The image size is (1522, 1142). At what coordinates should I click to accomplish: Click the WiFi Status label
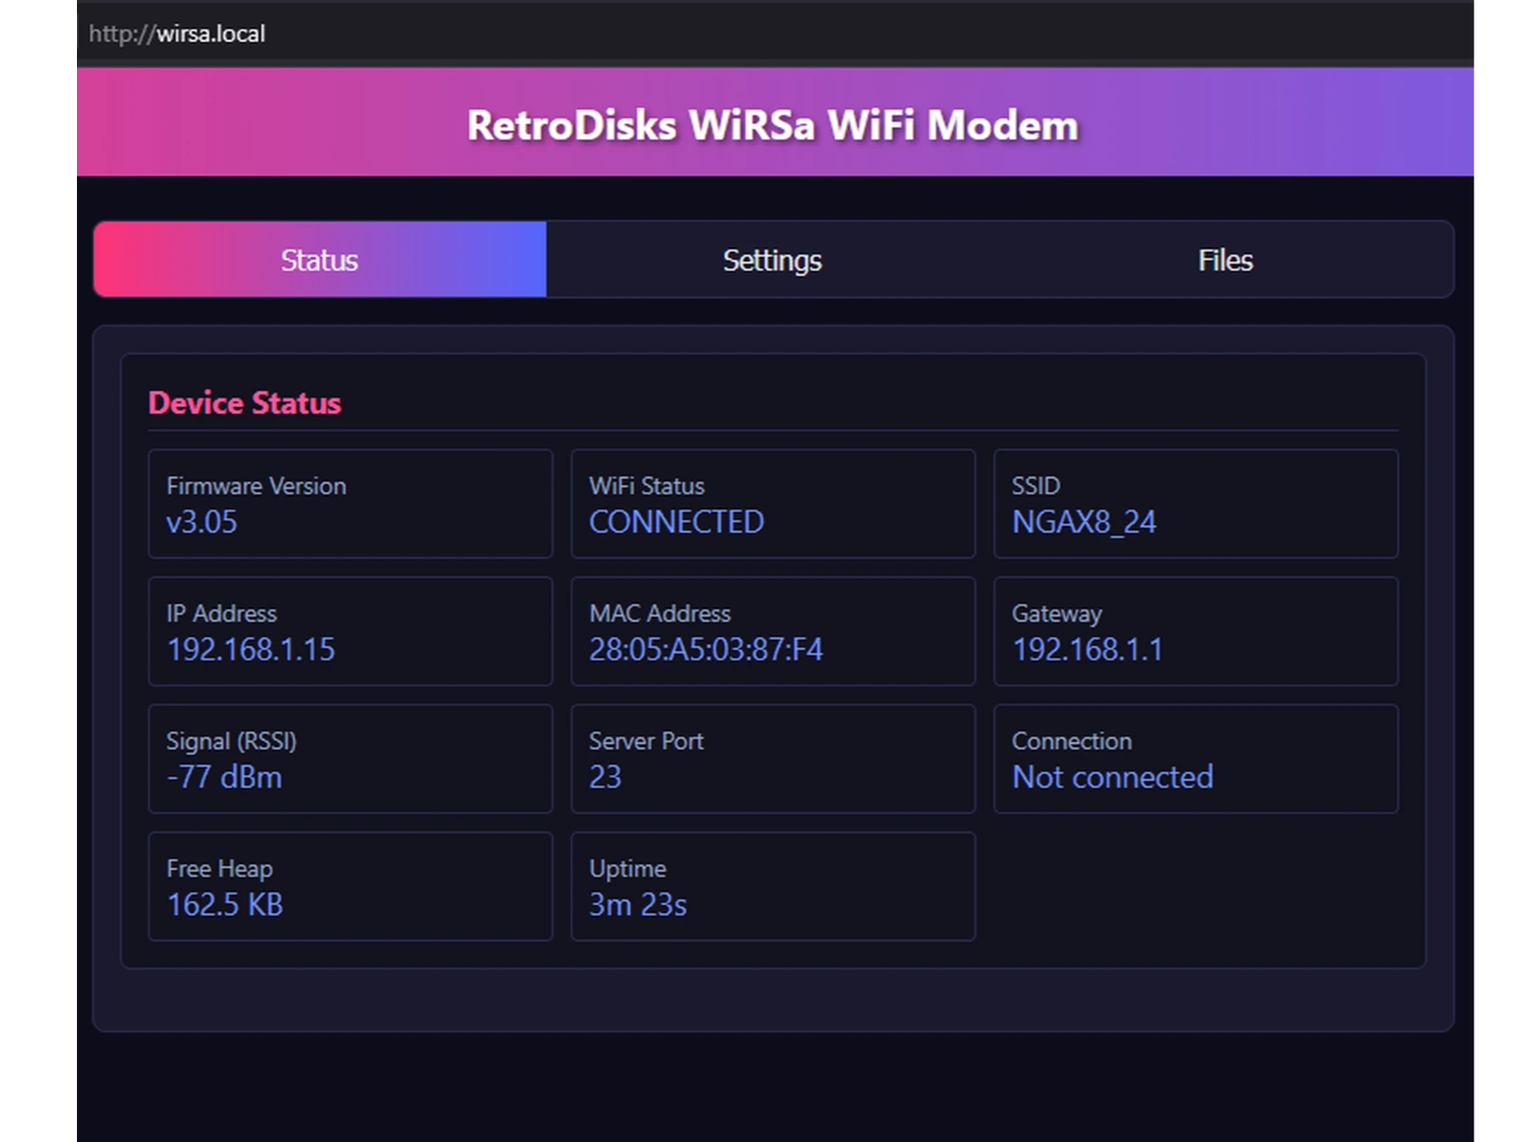click(647, 485)
